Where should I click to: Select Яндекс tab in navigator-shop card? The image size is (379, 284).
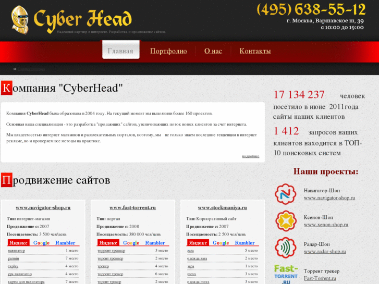point(18,243)
